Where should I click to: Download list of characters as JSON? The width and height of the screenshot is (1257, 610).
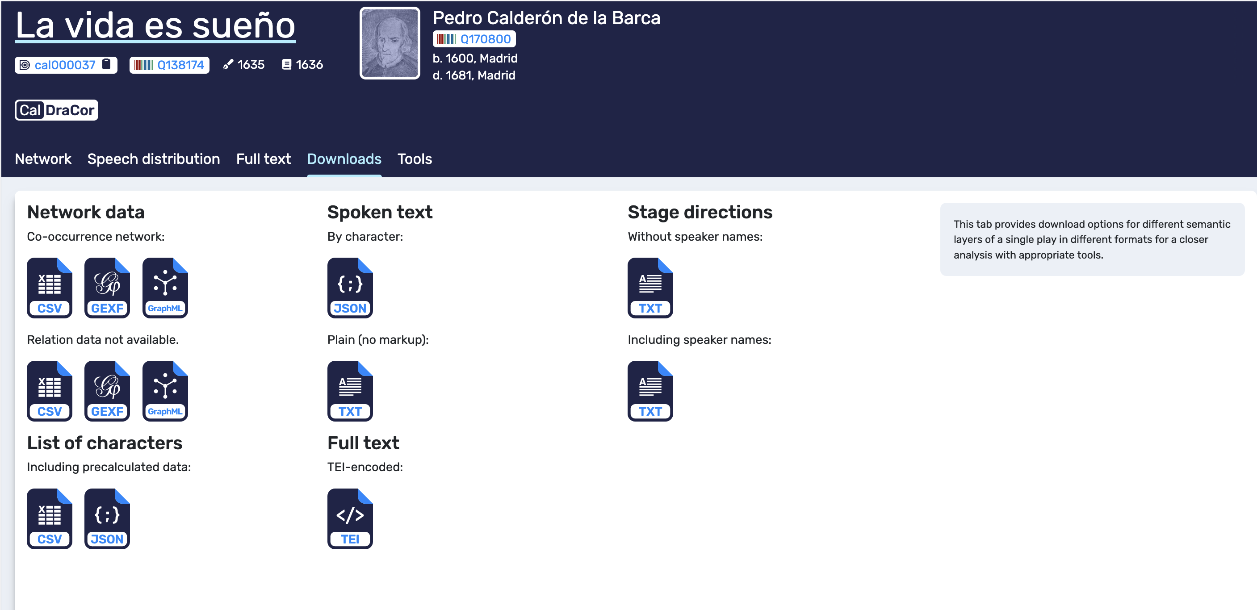tap(107, 519)
